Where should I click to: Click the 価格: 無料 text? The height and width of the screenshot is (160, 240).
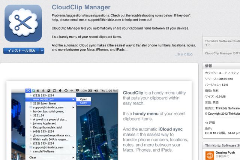click(x=212, y=91)
